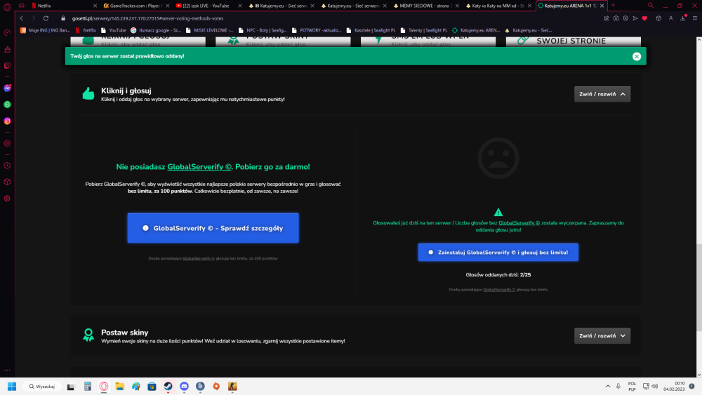
Task: Open MISJE LEVELOWE bookmark
Action: 209,30
